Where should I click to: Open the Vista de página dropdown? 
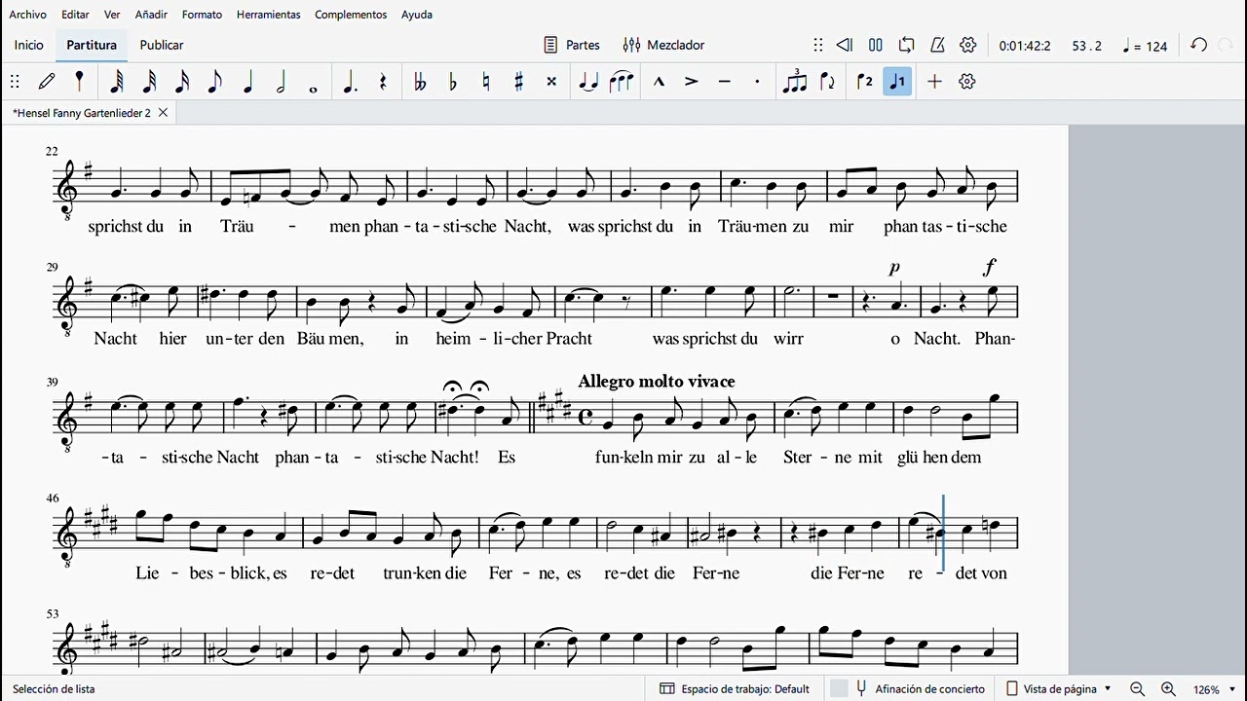(x=1059, y=688)
